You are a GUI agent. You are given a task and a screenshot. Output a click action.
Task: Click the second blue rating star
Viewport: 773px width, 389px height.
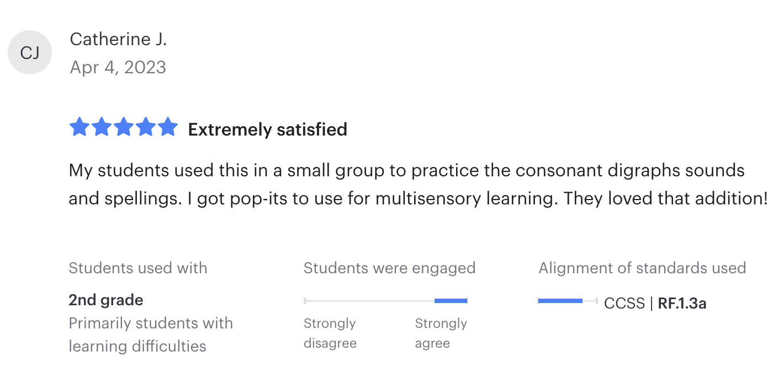coord(102,127)
